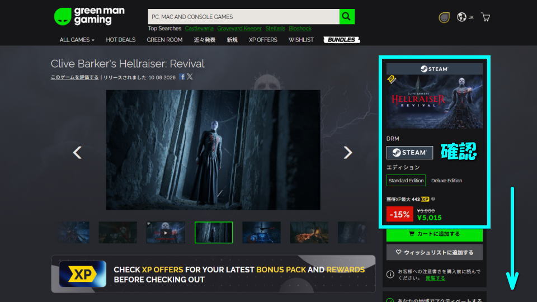Open the XP coin rewards icon
The height and width of the screenshot is (302, 537).
tap(444, 17)
